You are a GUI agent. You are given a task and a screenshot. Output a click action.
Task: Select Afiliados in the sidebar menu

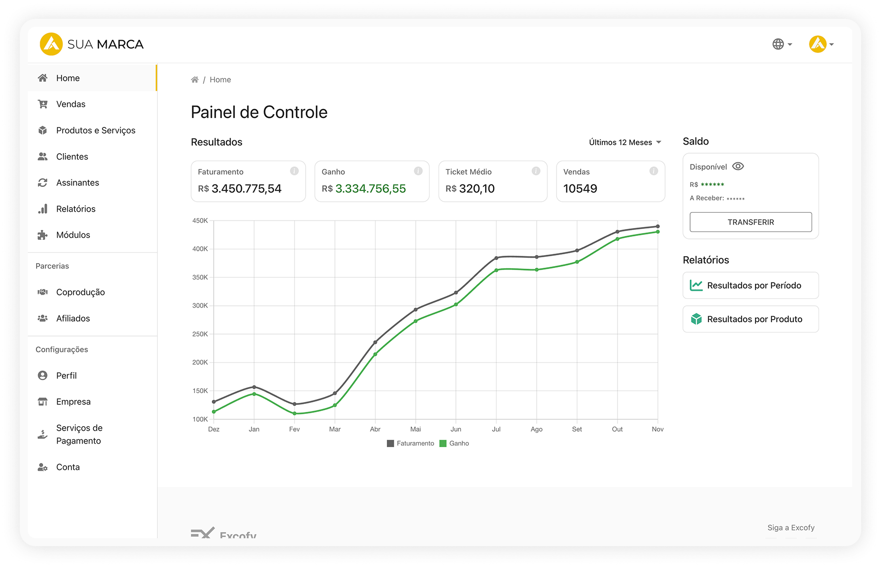[x=73, y=318]
